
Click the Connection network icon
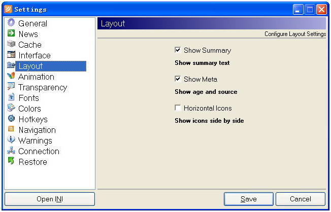[11, 150]
